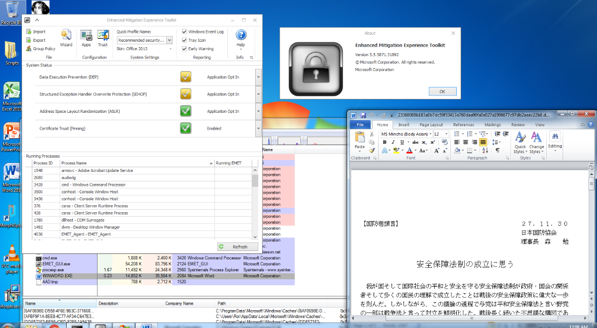Click Running EMET column header
This screenshot has height=328, width=597.
pos(233,163)
